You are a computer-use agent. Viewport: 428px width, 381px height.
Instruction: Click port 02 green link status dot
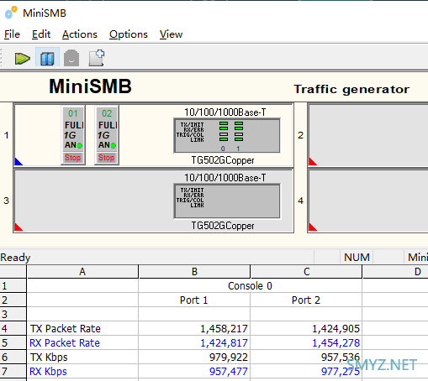[114, 145]
